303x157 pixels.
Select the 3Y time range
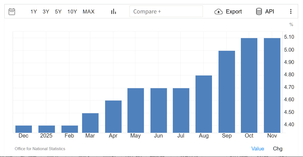(x=46, y=12)
